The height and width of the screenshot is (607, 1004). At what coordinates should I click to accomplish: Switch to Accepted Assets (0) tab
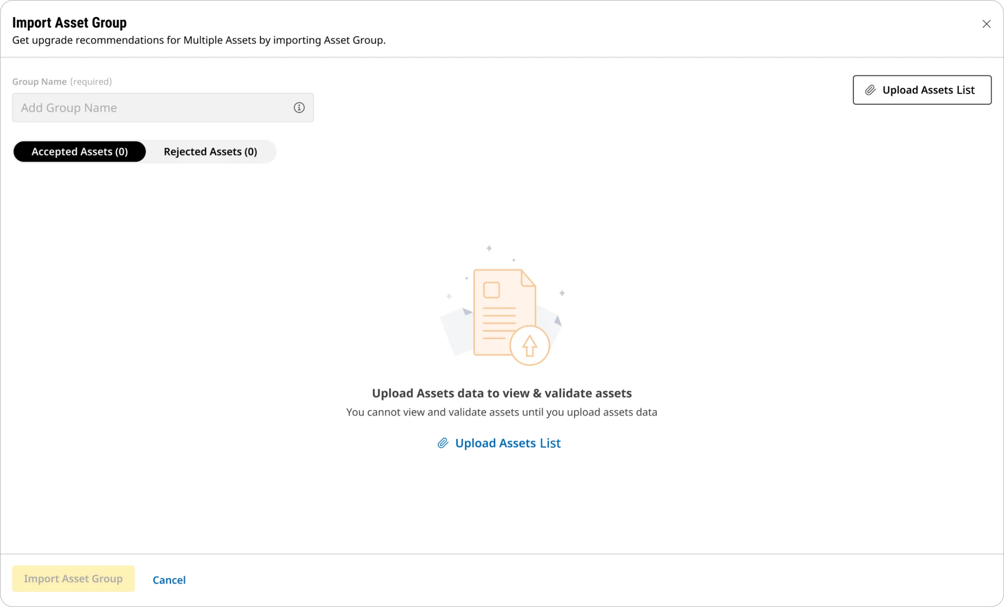point(79,151)
